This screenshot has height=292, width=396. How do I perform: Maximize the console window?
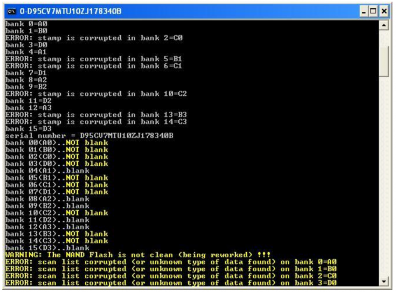(x=373, y=12)
